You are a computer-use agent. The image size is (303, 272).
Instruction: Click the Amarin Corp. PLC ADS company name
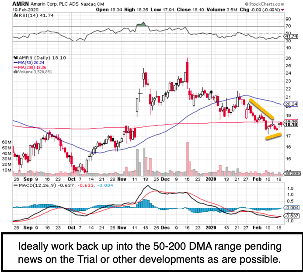(54, 4)
